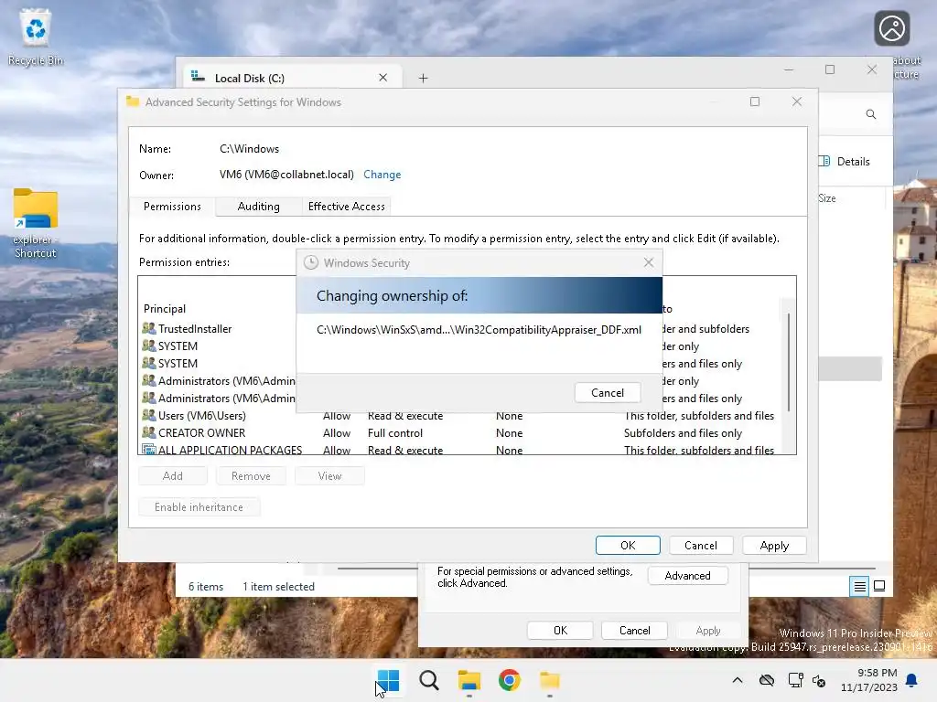The width and height of the screenshot is (937, 702).
Task: Close the Windows Security dialog
Action: (x=649, y=262)
